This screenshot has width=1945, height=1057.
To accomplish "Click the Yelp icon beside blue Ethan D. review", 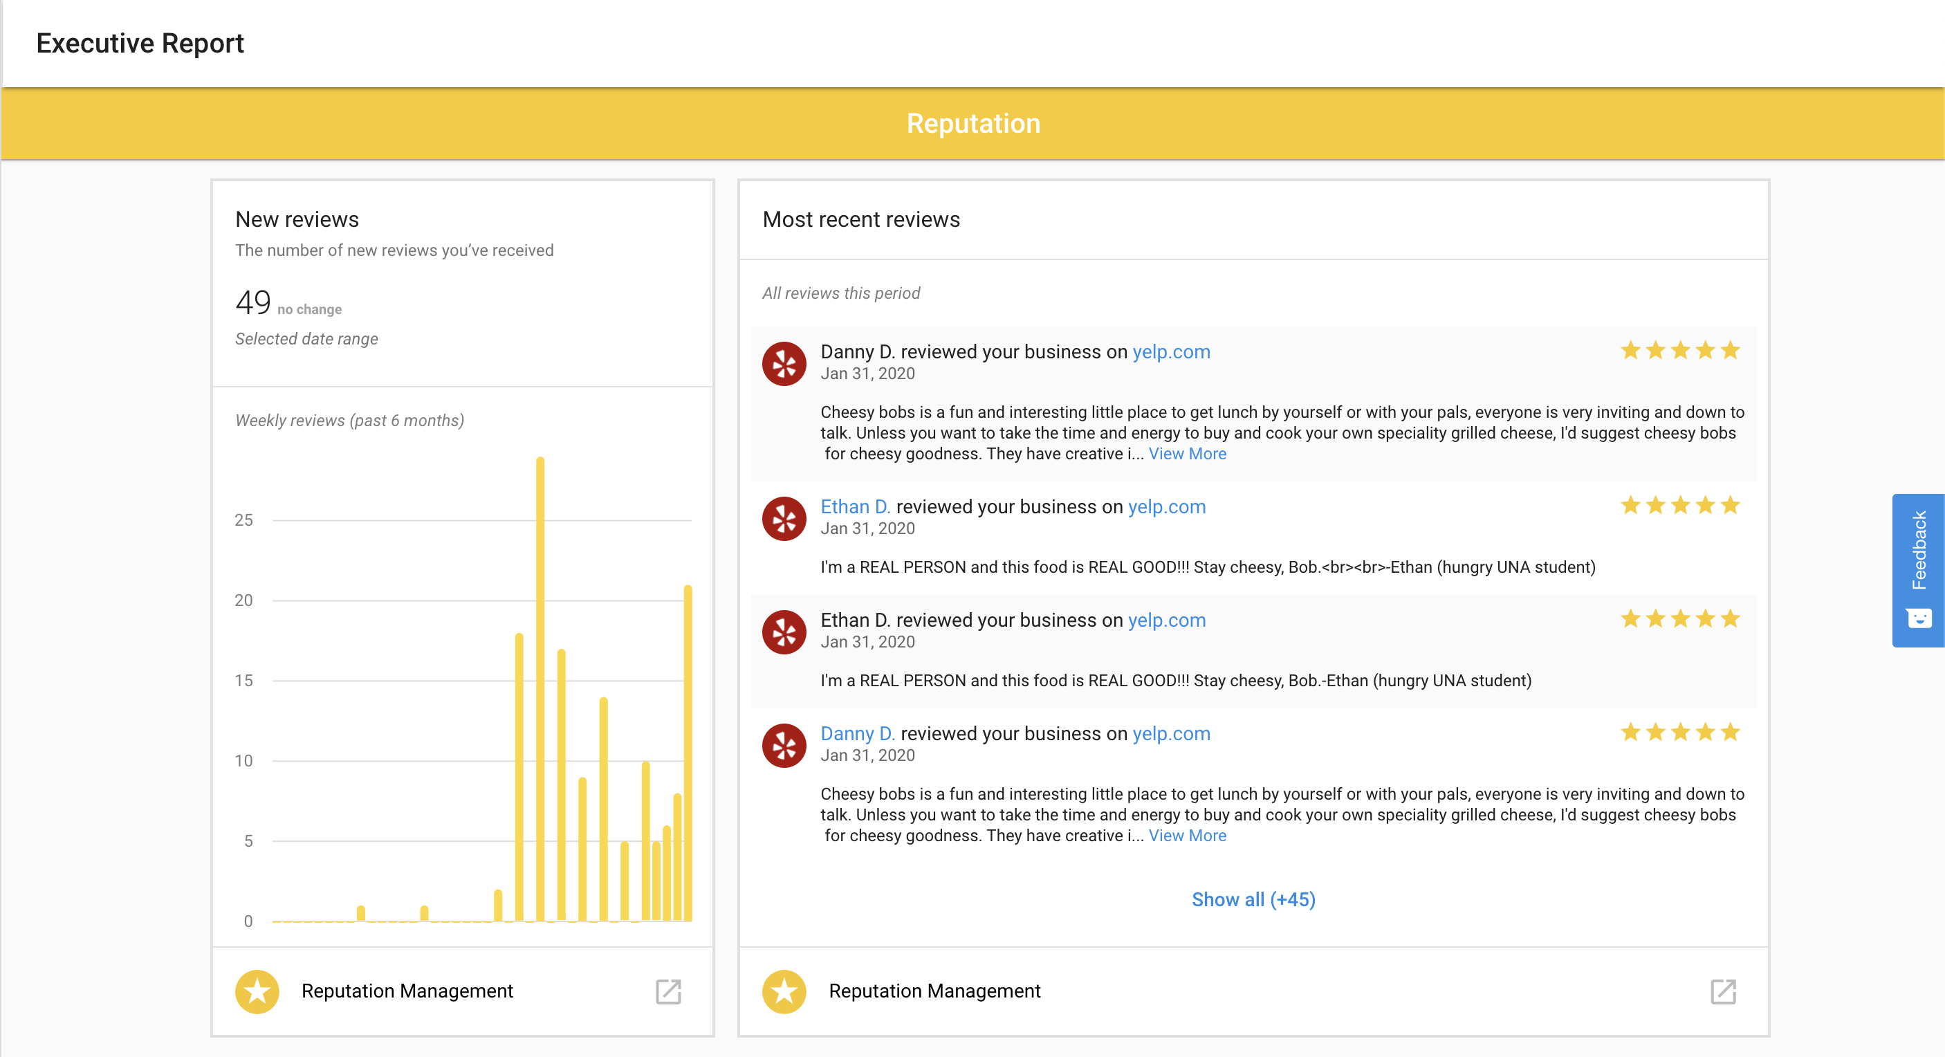I will [x=784, y=519].
